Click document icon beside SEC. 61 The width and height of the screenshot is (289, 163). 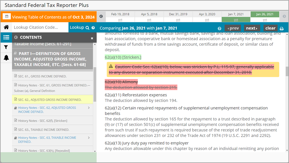tap(16, 76)
